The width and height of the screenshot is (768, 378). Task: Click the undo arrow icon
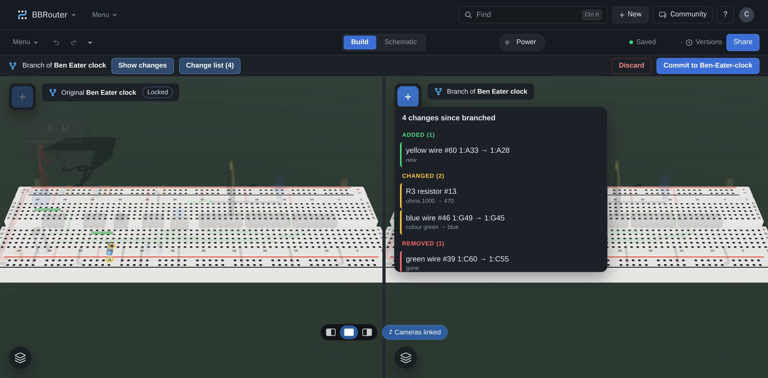pos(56,42)
